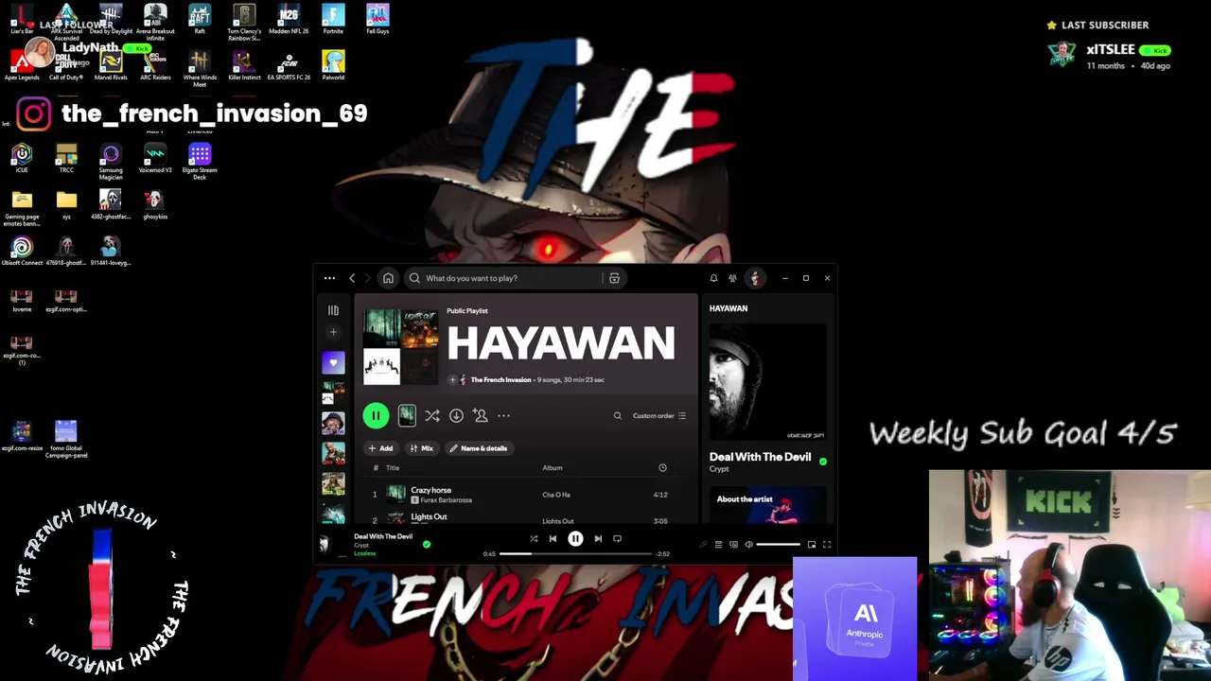This screenshot has height=681, width=1211.
Task: Search within the HAYAWAN playlist
Action: (618, 415)
